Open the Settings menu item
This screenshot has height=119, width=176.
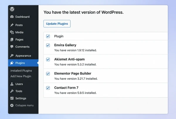point(23,98)
